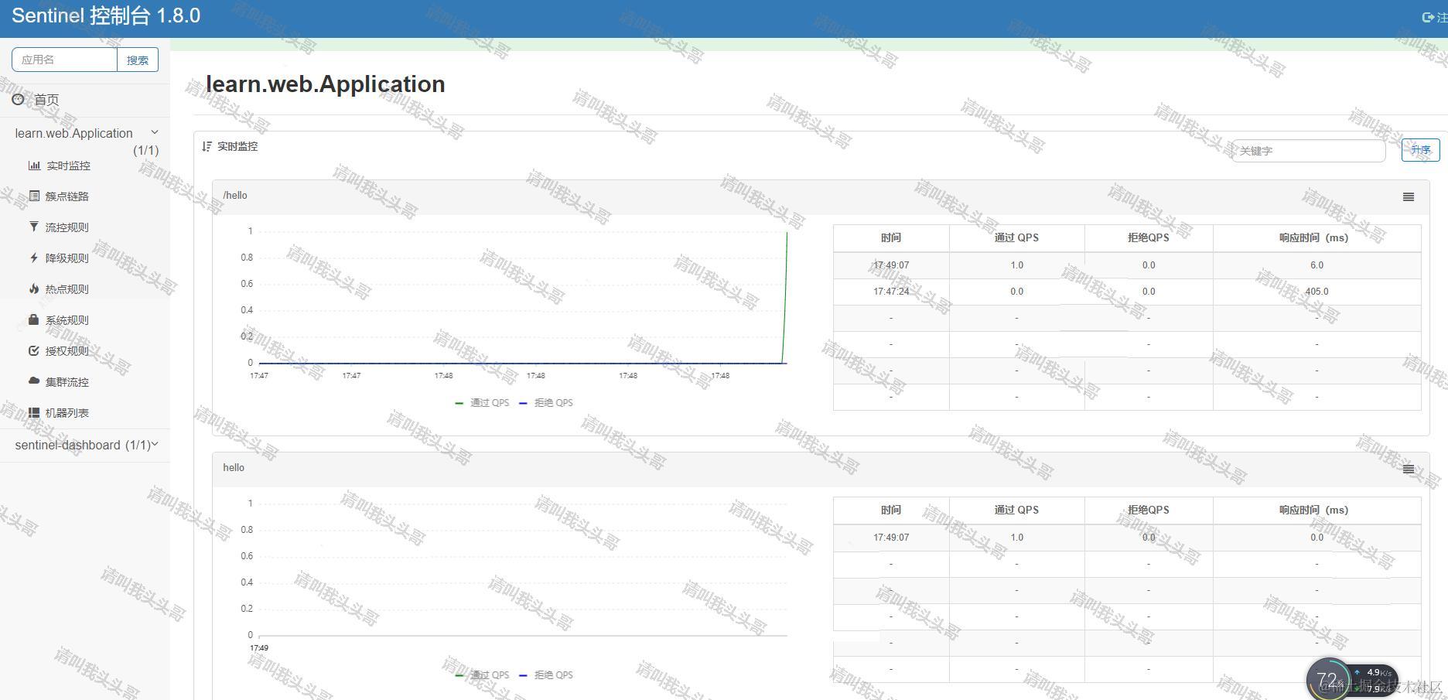Toggle 通过 QPS legend on hello chart
The image size is (1448, 700).
tap(481, 674)
